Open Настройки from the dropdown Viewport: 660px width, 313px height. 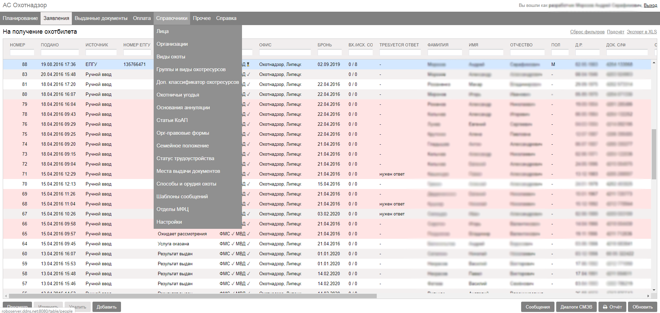(x=198, y=222)
